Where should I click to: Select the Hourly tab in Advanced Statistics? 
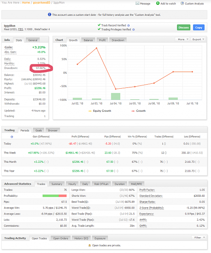72,184
